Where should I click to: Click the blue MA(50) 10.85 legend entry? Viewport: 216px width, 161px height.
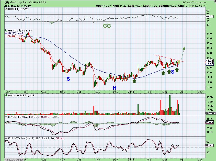pos(14,33)
